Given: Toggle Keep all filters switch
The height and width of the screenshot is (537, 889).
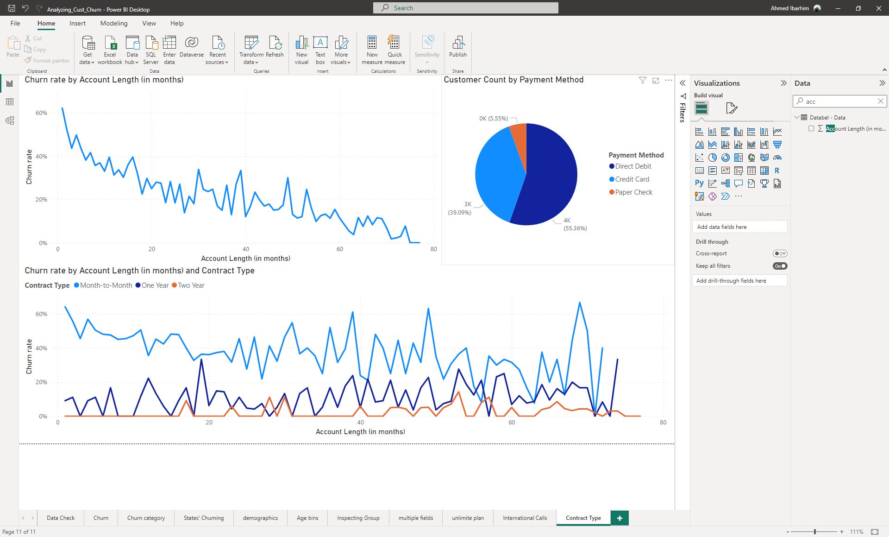Looking at the screenshot, I should point(780,265).
